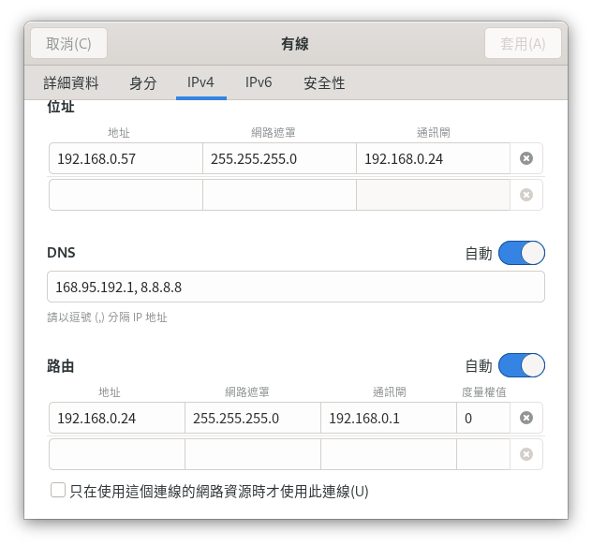Click the 有線 window title
Screen dimensions: 592x546
(295, 44)
